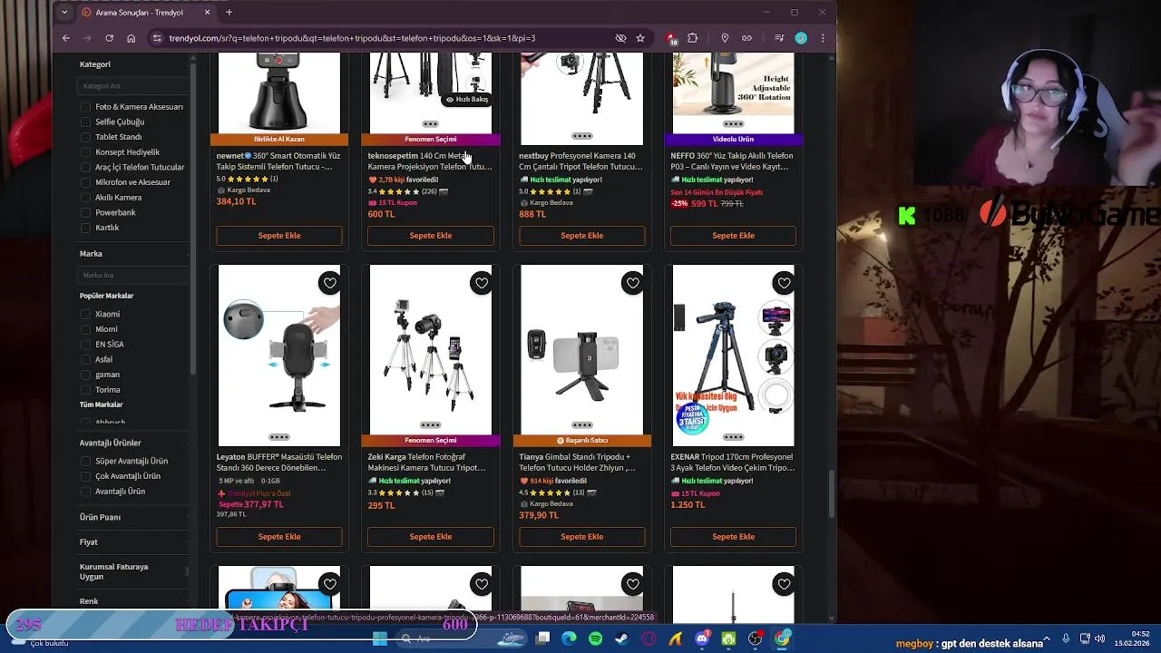
Task: Open Chrome icon in the taskbar
Action: point(782,638)
